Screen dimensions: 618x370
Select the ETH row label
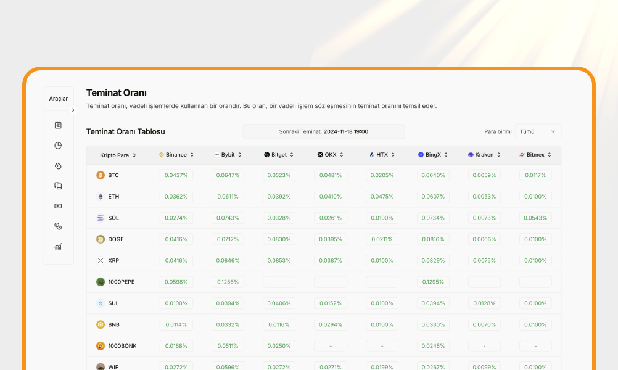113,197
